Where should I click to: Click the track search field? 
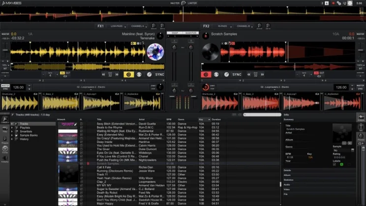pos(261,115)
